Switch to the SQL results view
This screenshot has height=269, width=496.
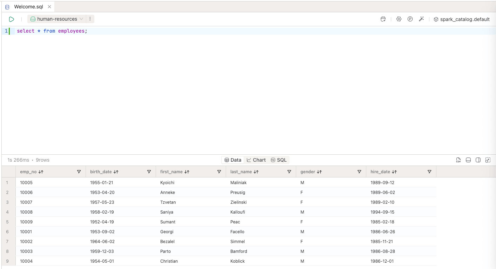point(279,160)
